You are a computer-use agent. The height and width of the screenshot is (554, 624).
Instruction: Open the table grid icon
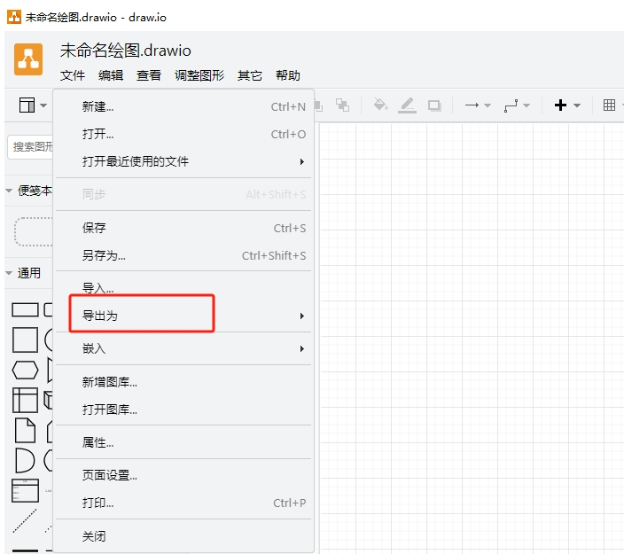609,105
